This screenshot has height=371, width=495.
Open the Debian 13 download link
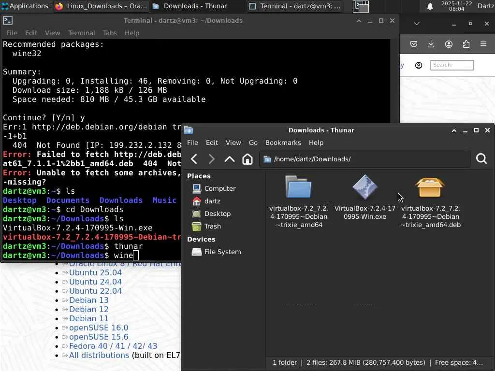click(x=89, y=300)
